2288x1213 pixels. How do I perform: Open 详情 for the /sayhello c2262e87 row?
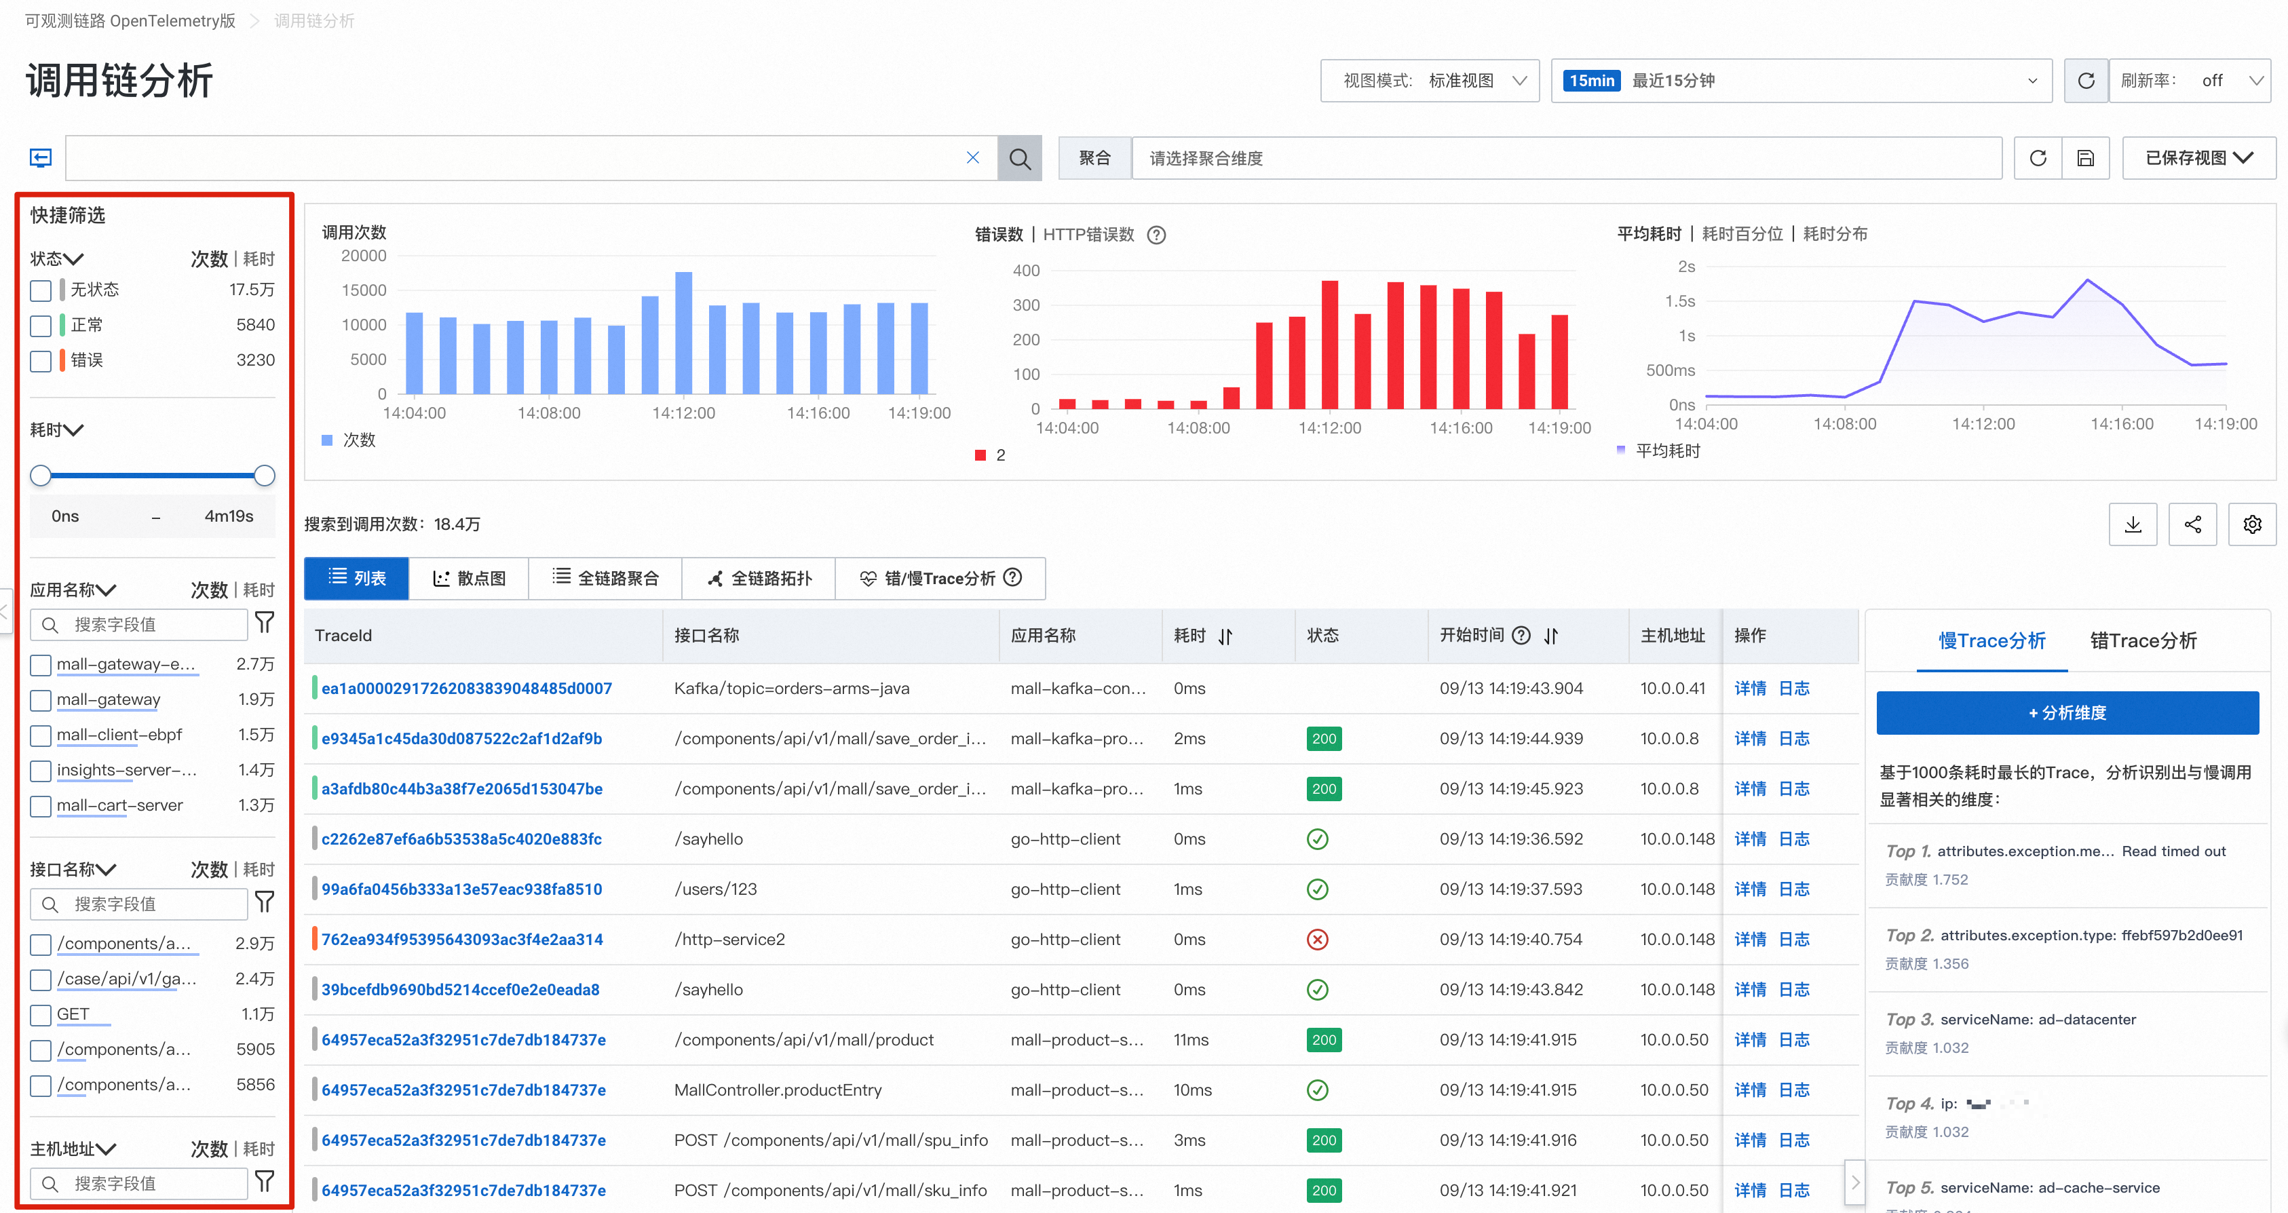tap(1750, 839)
